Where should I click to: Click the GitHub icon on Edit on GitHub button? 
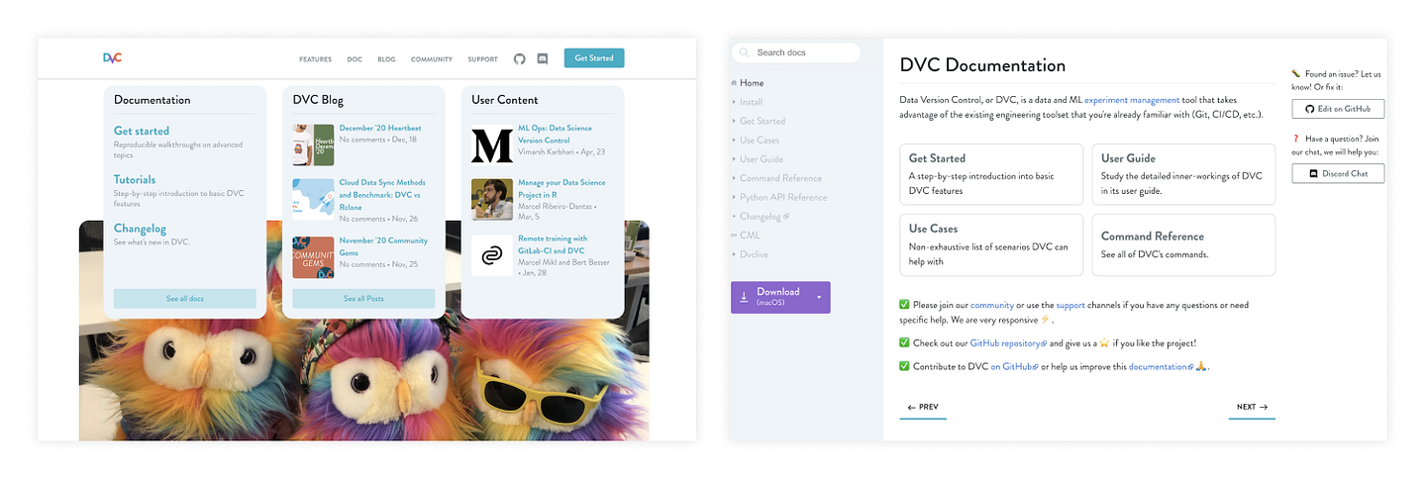[1309, 109]
